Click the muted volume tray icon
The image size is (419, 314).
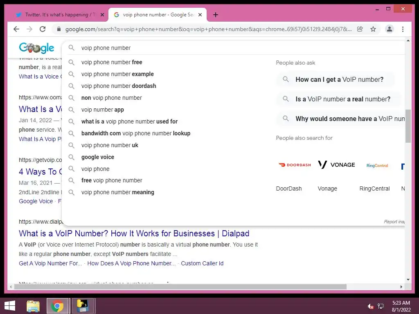[370, 306]
